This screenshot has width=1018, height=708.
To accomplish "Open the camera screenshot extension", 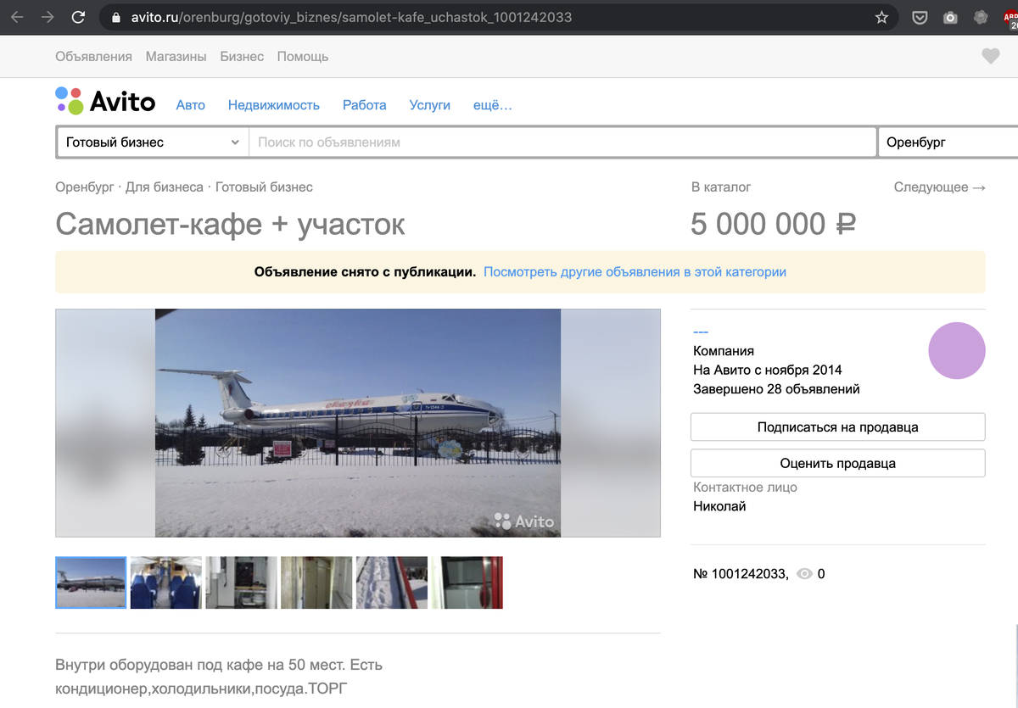I will 950,17.
